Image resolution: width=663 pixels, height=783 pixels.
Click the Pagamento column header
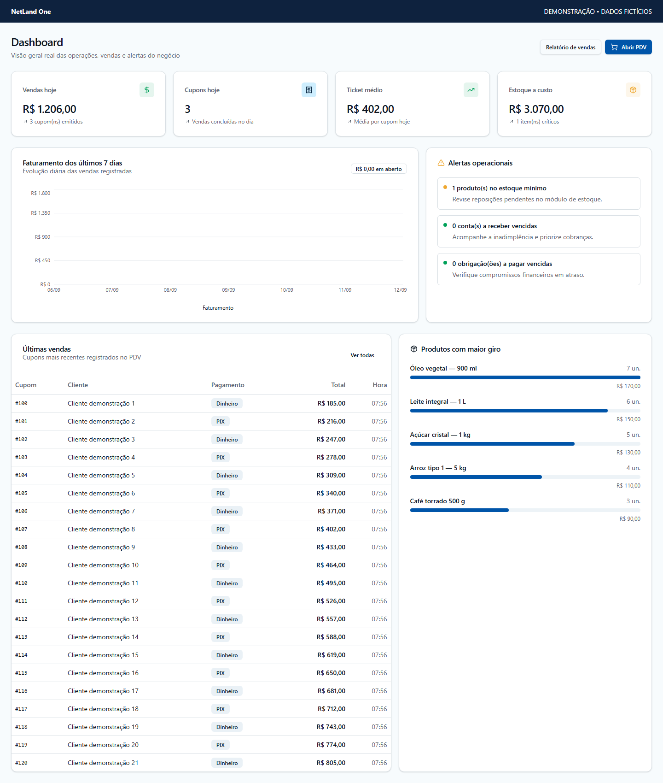[x=228, y=385]
